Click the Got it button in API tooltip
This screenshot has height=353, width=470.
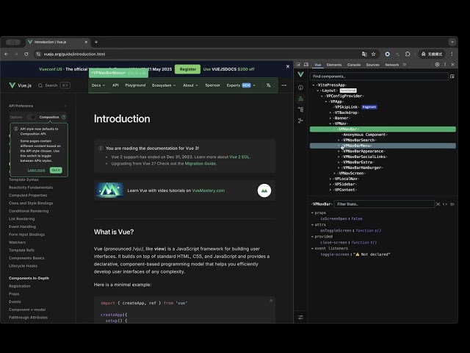point(56,170)
